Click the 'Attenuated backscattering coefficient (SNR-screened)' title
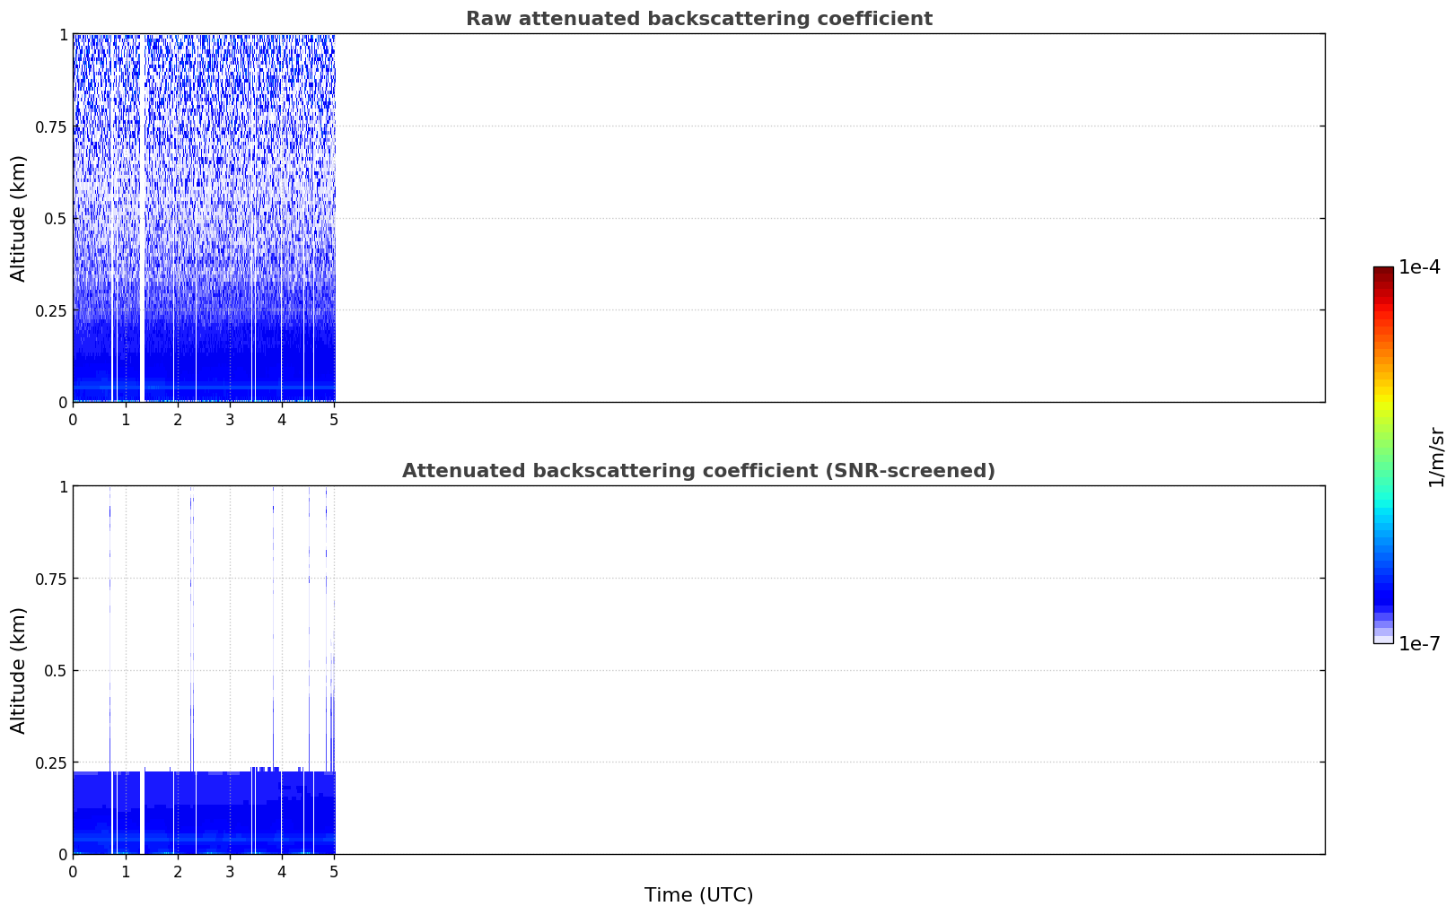This screenshot has width=1455, height=915. [698, 471]
